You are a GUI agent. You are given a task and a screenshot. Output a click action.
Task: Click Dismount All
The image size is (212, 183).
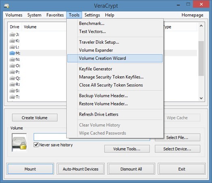tap(131, 169)
